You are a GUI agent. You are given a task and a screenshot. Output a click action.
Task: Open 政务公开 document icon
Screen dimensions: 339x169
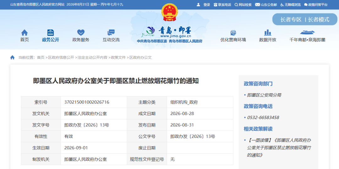pos(50,33)
